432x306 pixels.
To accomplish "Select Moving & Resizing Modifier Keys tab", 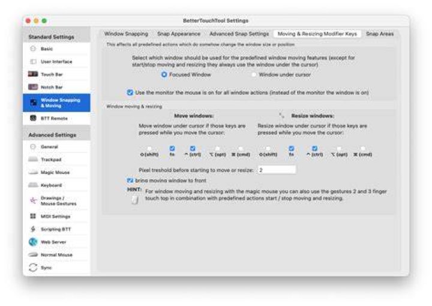I will pyautogui.click(x=317, y=34).
